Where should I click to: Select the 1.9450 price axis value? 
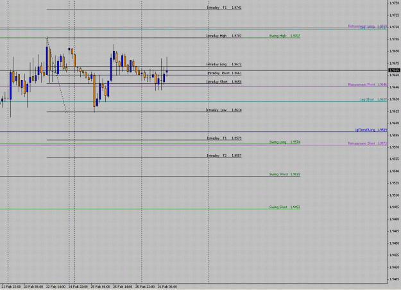tap(394, 243)
